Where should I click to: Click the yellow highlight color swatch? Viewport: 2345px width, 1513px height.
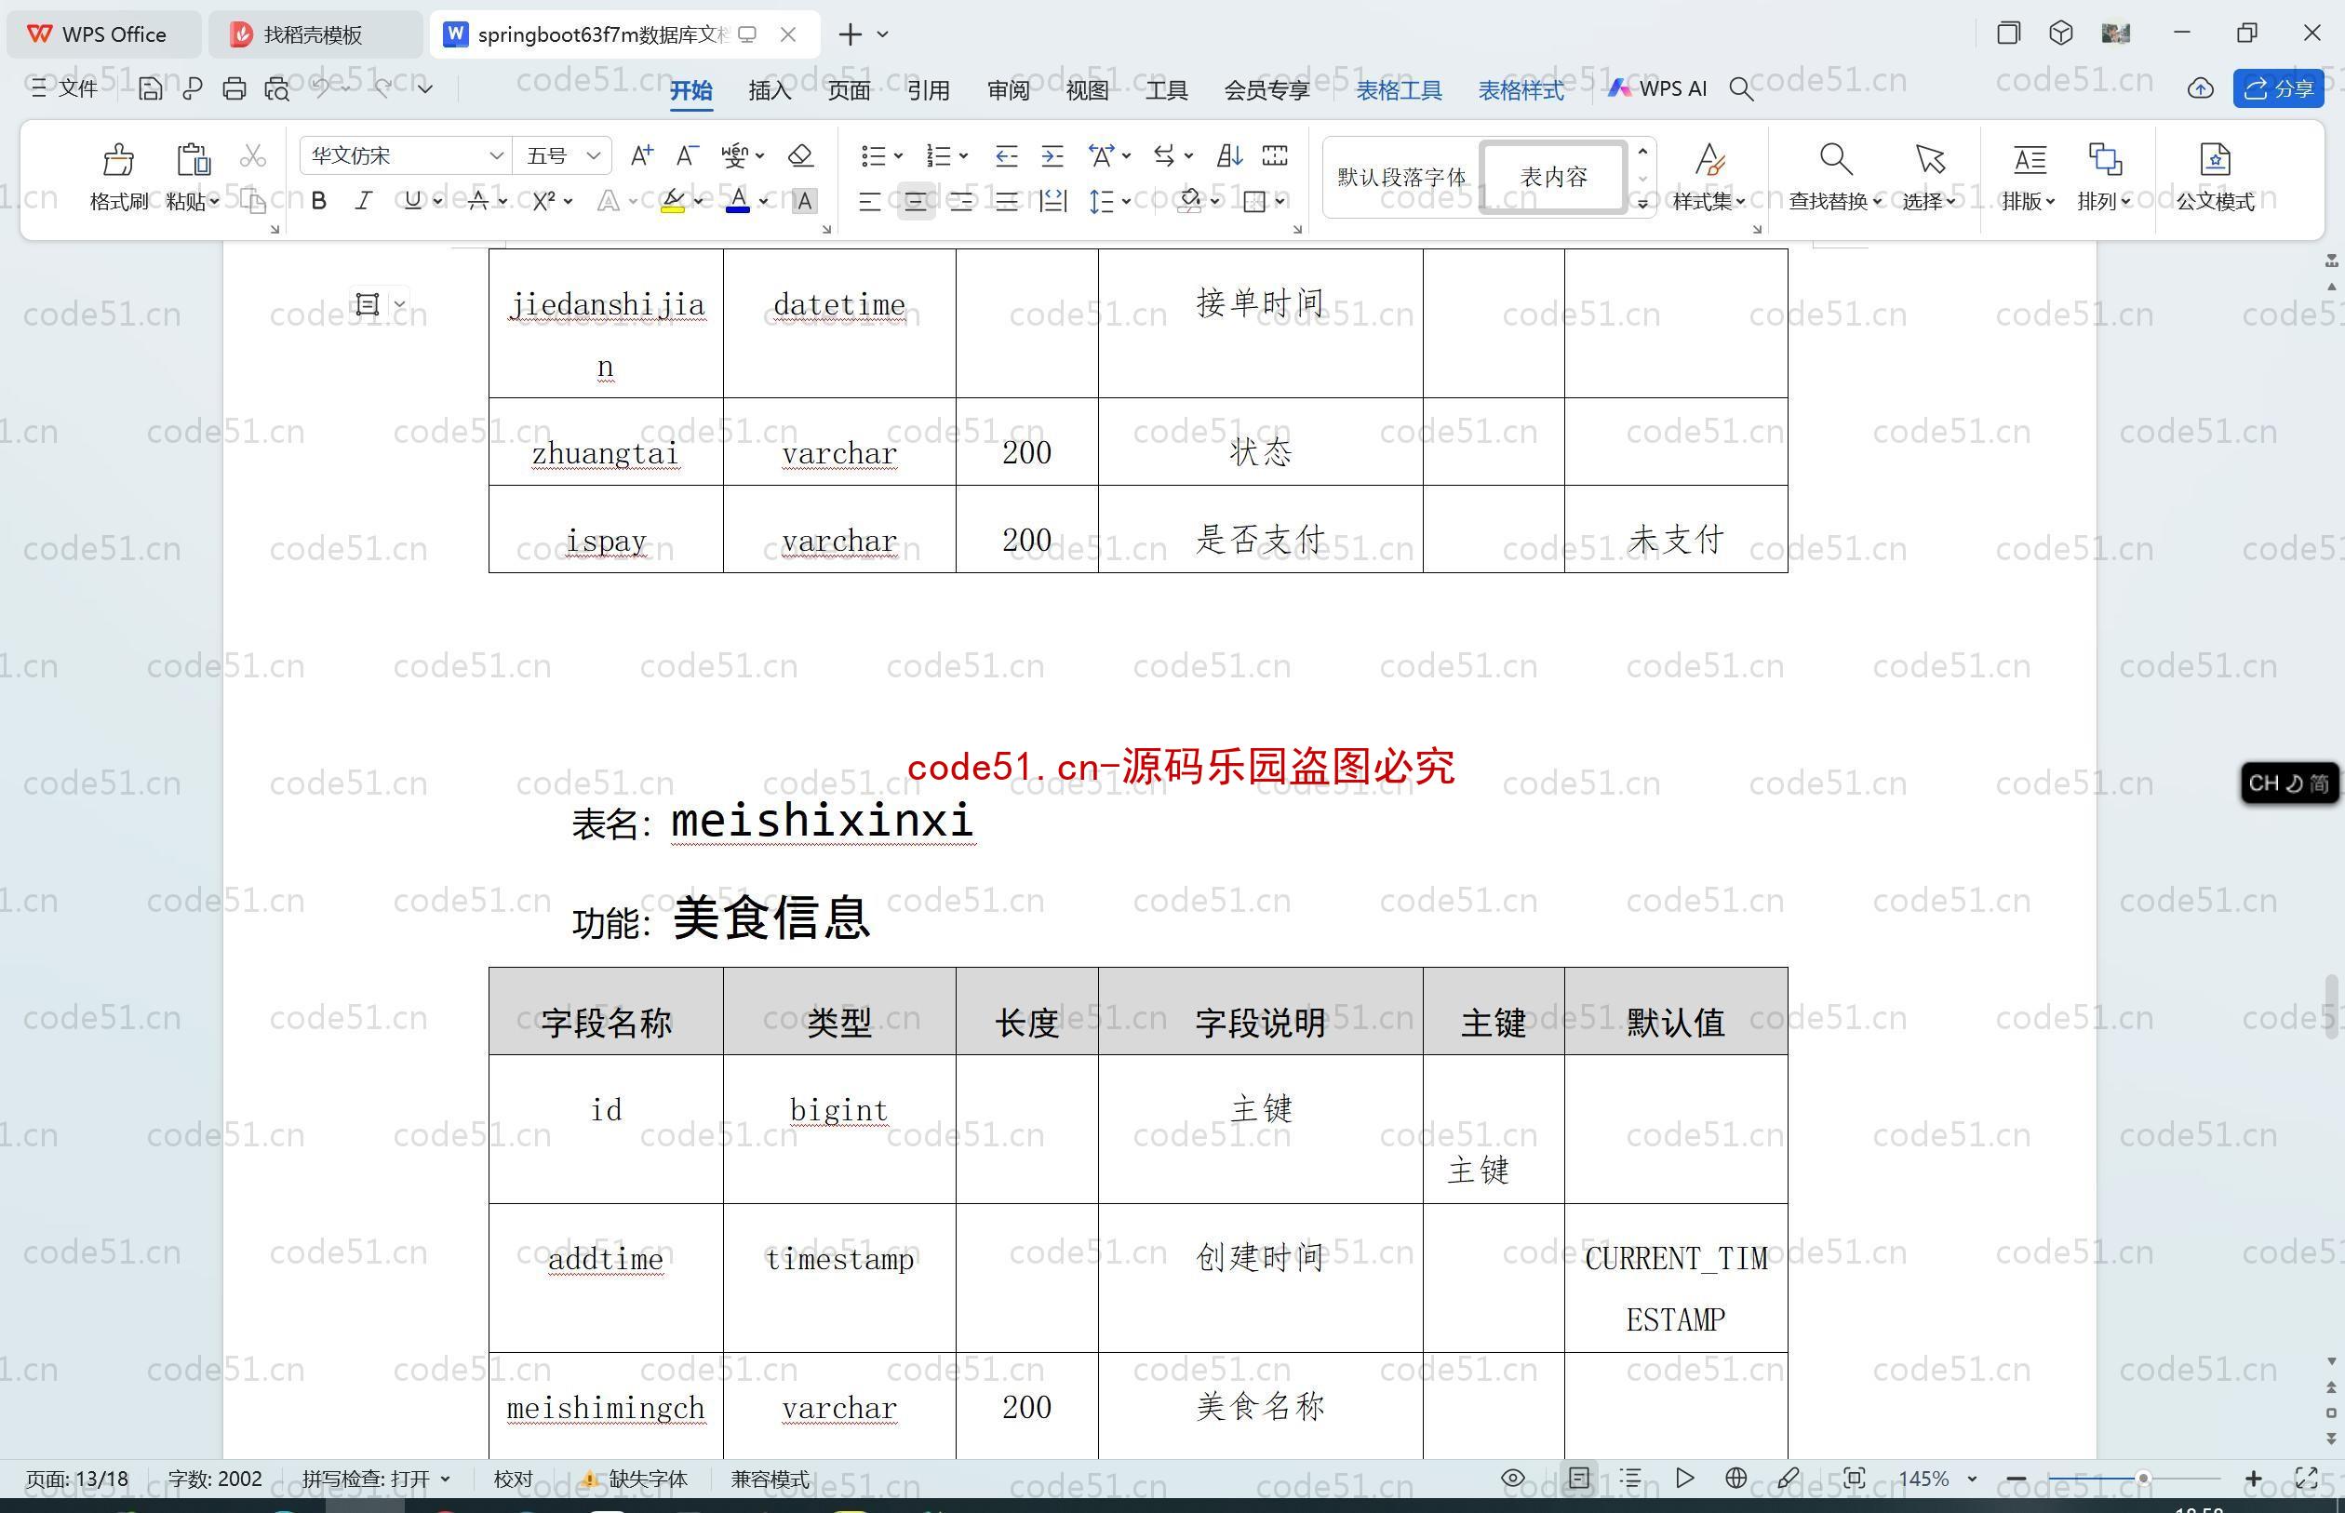(673, 210)
